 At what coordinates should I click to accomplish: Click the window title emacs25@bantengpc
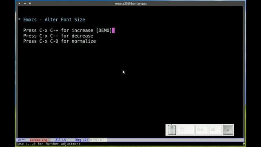pyautogui.click(x=131, y=4)
